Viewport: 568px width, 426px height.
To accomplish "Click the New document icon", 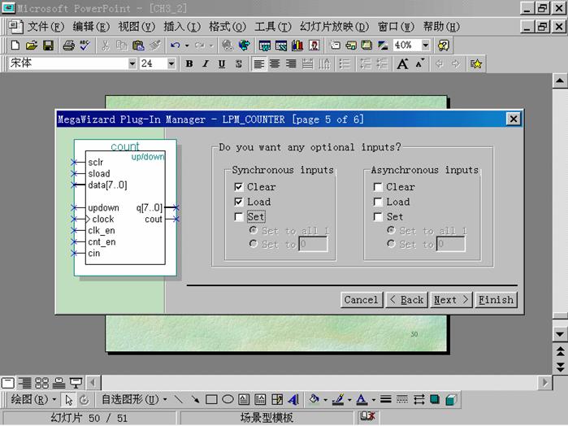I will pos(15,46).
